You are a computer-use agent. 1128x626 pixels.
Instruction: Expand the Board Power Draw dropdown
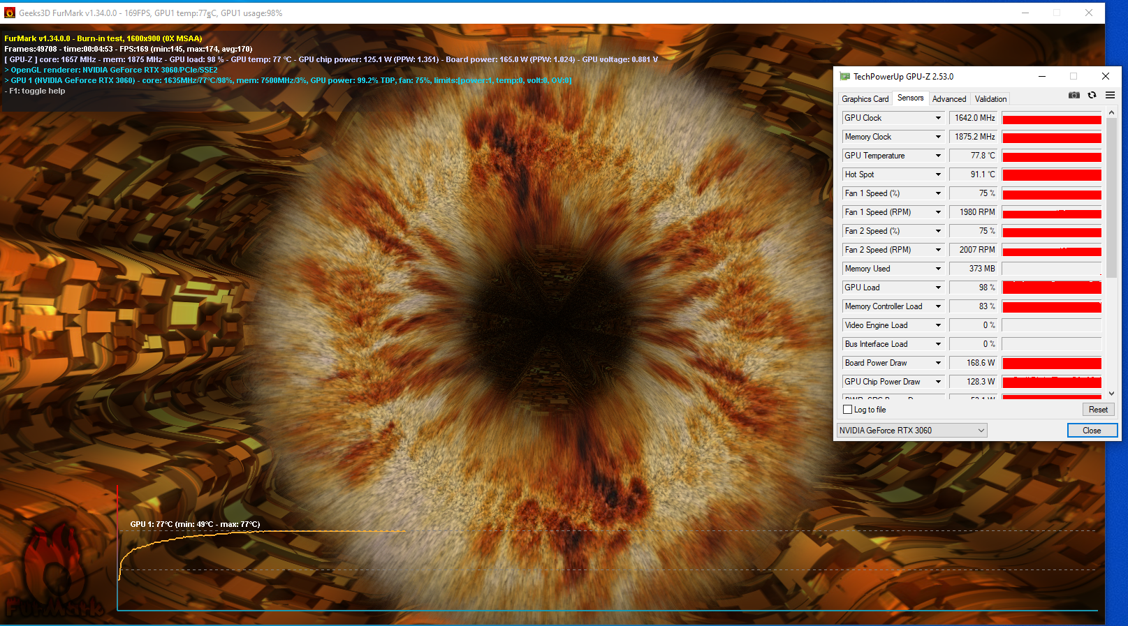click(x=938, y=363)
